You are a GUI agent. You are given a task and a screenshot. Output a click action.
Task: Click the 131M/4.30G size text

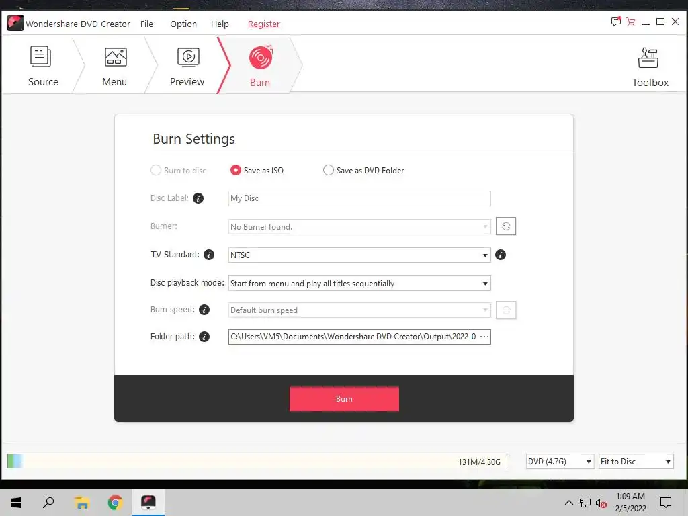click(x=479, y=462)
